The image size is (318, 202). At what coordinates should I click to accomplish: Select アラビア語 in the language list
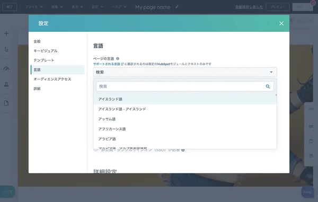coord(185,139)
